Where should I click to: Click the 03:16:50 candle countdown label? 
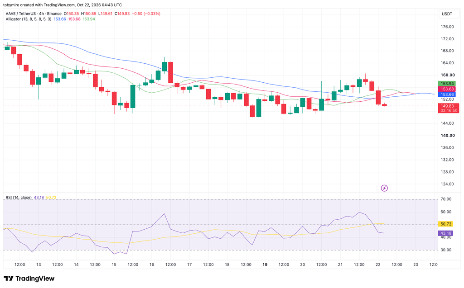tap(448, 110)
